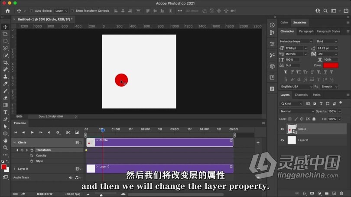Select the Eyedropper tool

[5, 84]
